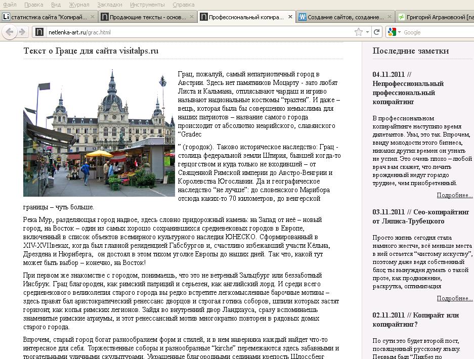Screen dimensions: 474x359
Task: Reload the page with the refresh icon
Action: point(377,32)
